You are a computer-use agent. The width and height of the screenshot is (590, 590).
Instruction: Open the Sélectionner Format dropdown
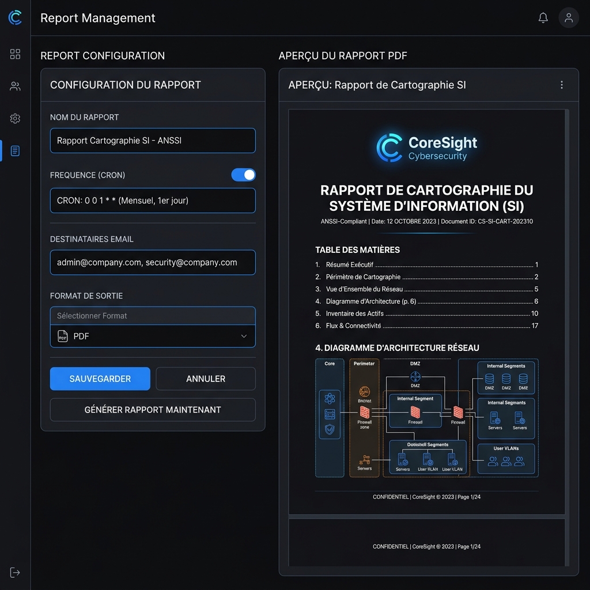click(x=152, y=316)
